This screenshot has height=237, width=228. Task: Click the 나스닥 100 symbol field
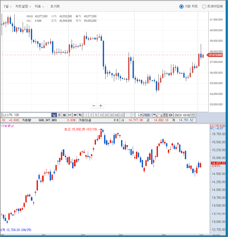click(27, 115)
